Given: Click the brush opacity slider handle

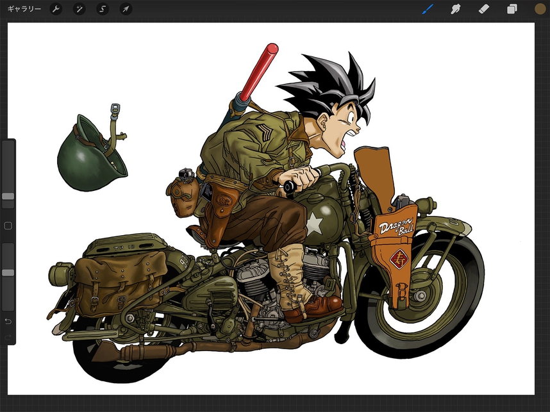Looking at the screenshot, I should point(8,273).
